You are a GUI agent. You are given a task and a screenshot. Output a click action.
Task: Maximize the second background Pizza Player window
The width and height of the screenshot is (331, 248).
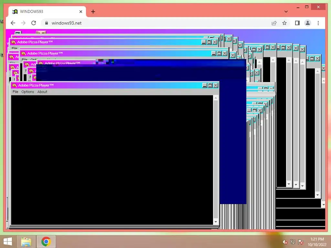tap(219, 53)
